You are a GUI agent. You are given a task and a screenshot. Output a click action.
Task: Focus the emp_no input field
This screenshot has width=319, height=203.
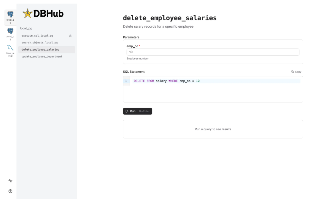(x=213, y=52)
